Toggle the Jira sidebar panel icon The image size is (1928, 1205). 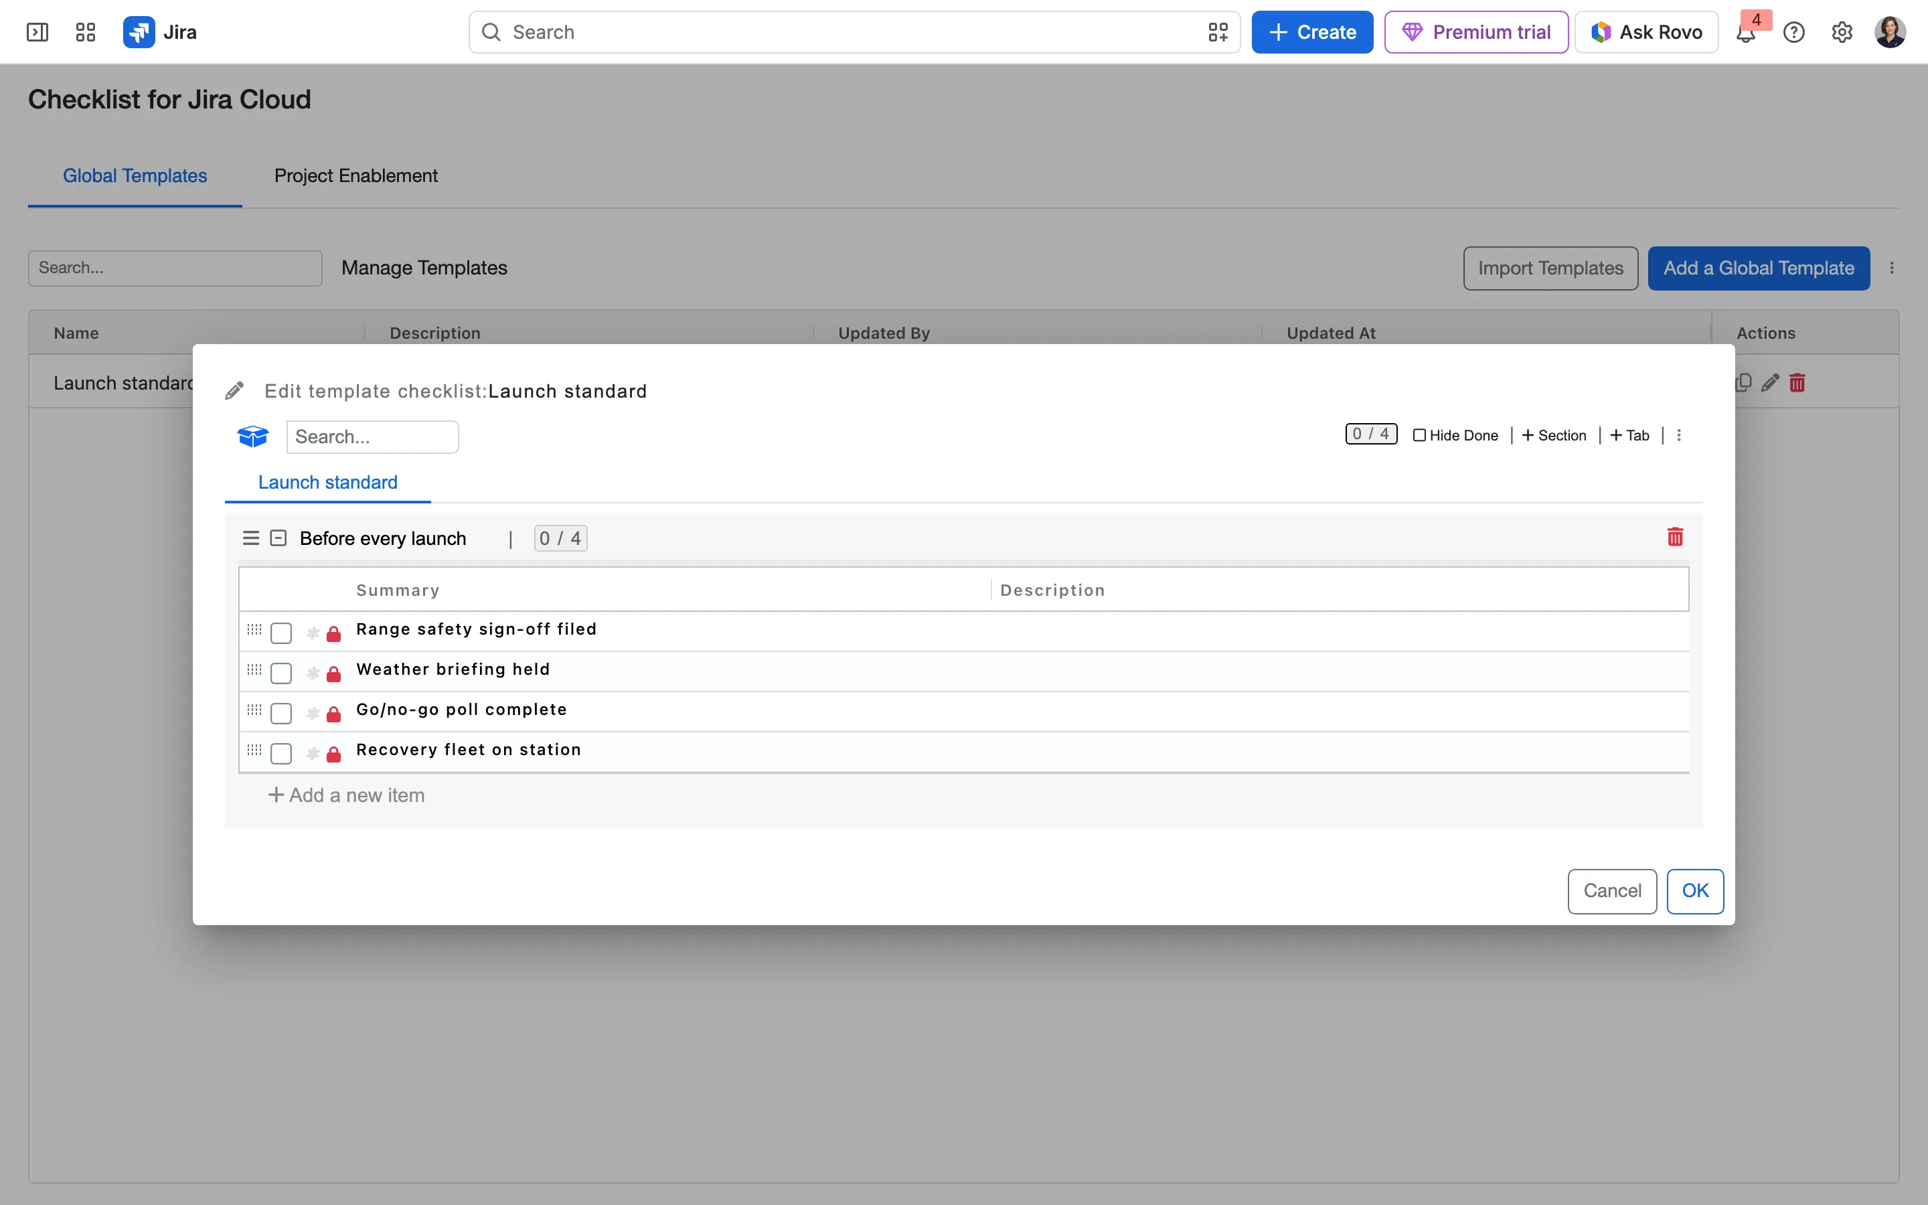[37, 32]
